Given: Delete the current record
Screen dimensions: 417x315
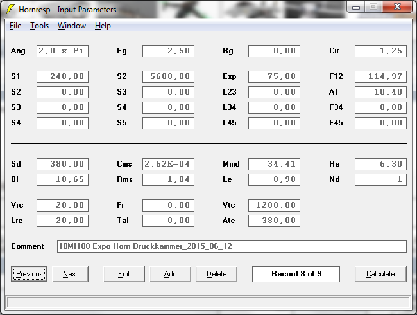Looking at the screenshot, I should point(216,274).
